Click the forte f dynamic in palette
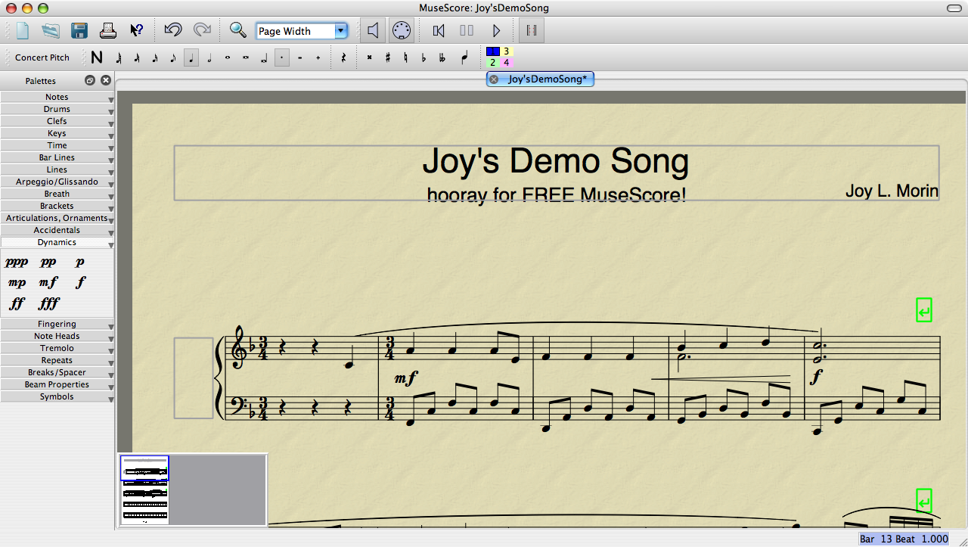This screenshot has width=968, height=547. tap(80, 282)
